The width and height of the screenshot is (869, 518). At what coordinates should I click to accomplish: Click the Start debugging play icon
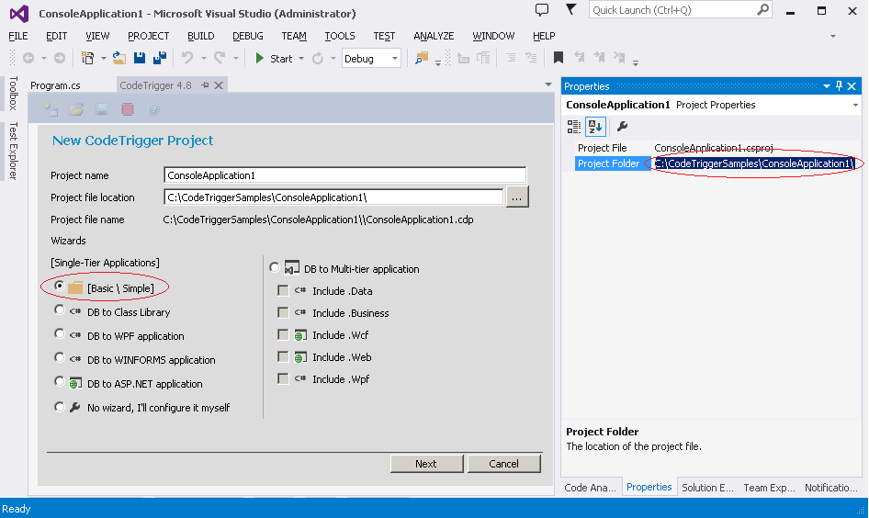pyautogui.click(x=260, y=59)
